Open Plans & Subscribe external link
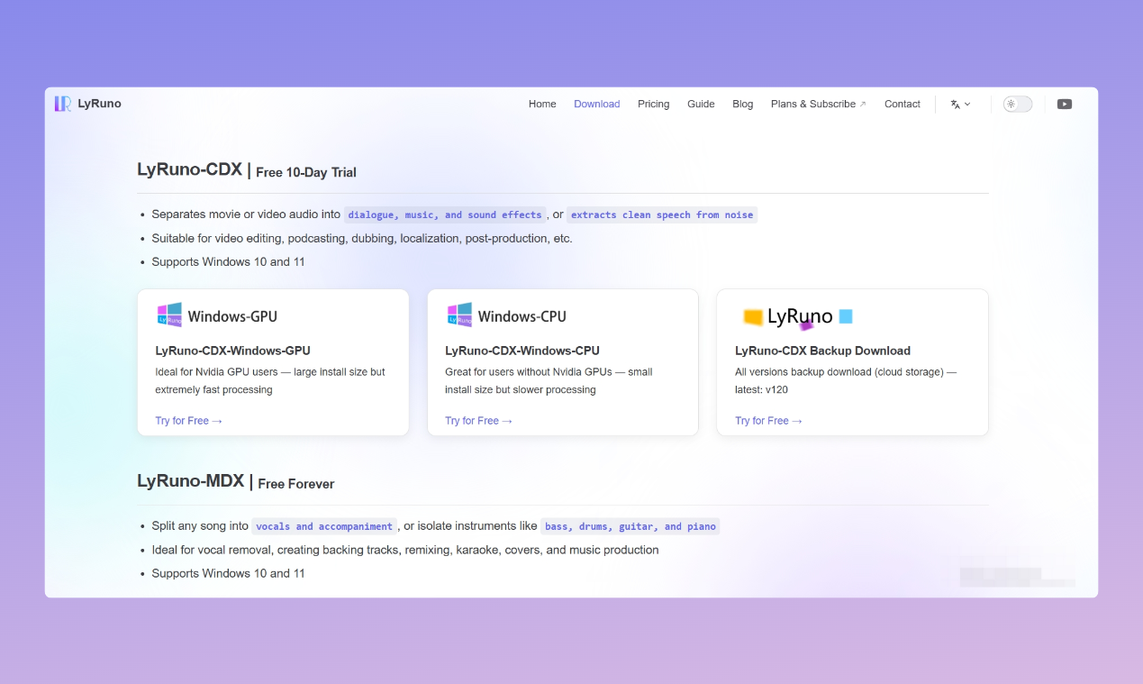1143x684 pixels. pyautogui.click(x=819, y=105)
